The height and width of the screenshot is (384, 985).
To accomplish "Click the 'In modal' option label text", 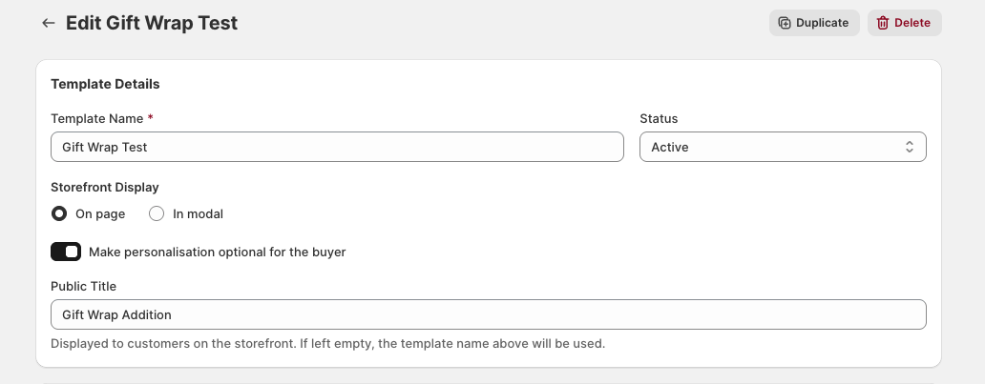I will point(198,214).
